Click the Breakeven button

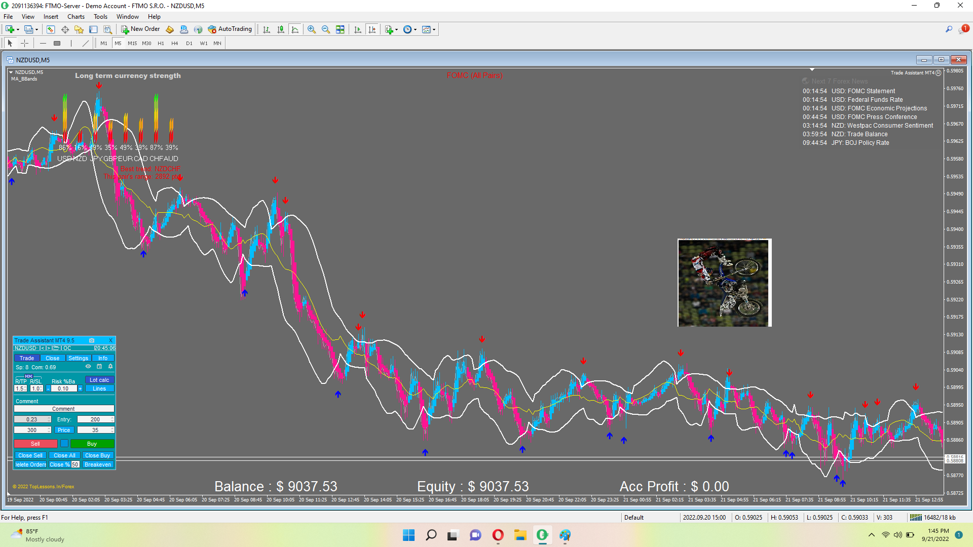click(x=98, y=464)
